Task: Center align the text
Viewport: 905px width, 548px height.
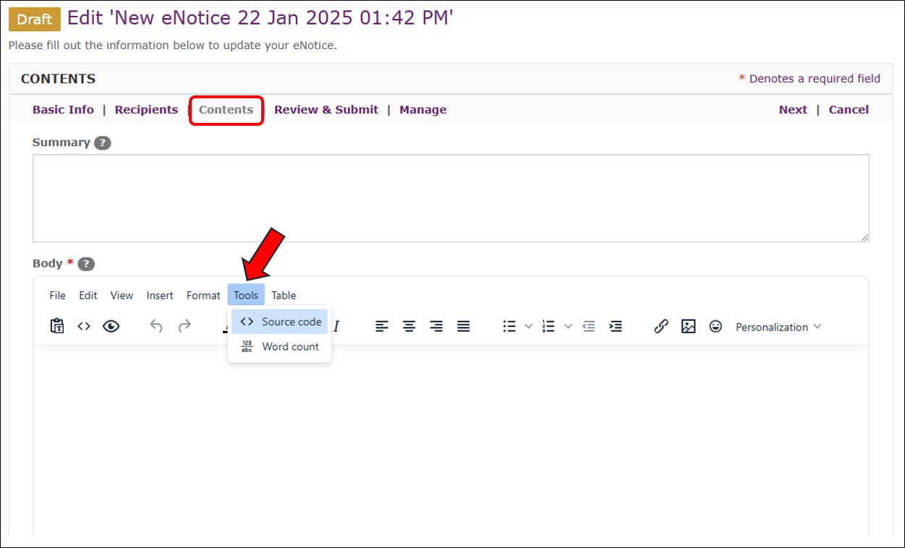Action: point(409,327)
